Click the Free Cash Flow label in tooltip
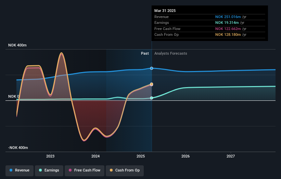This screenshot has height=179, width=281. (167, 29)
